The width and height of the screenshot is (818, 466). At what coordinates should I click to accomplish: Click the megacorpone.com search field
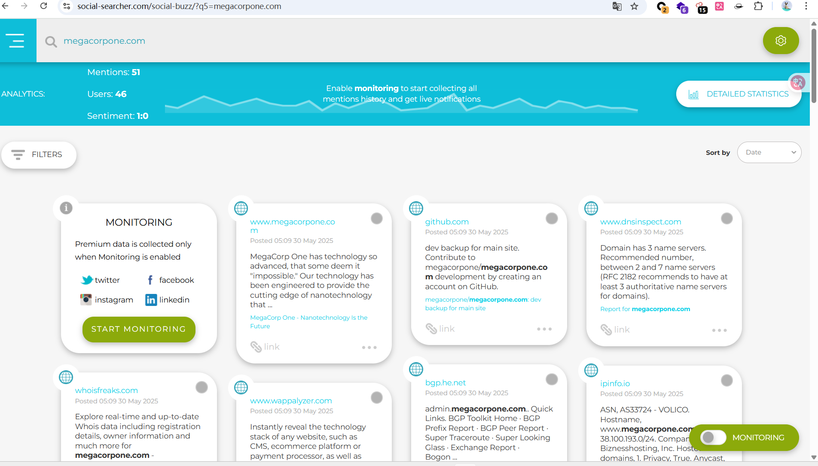104,41
